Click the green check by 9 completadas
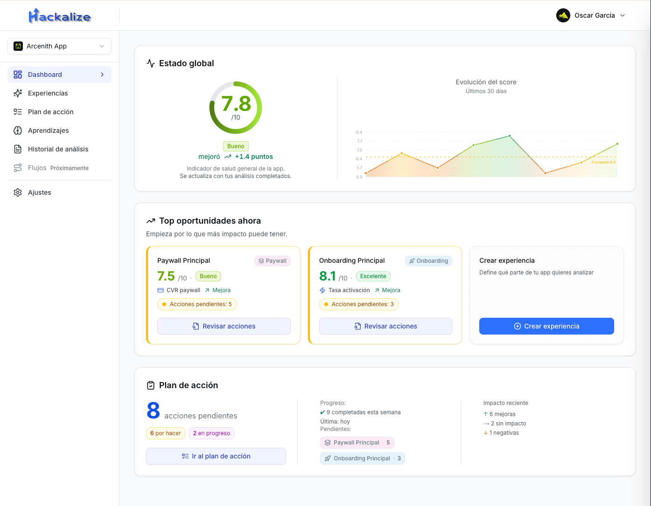 322,412
